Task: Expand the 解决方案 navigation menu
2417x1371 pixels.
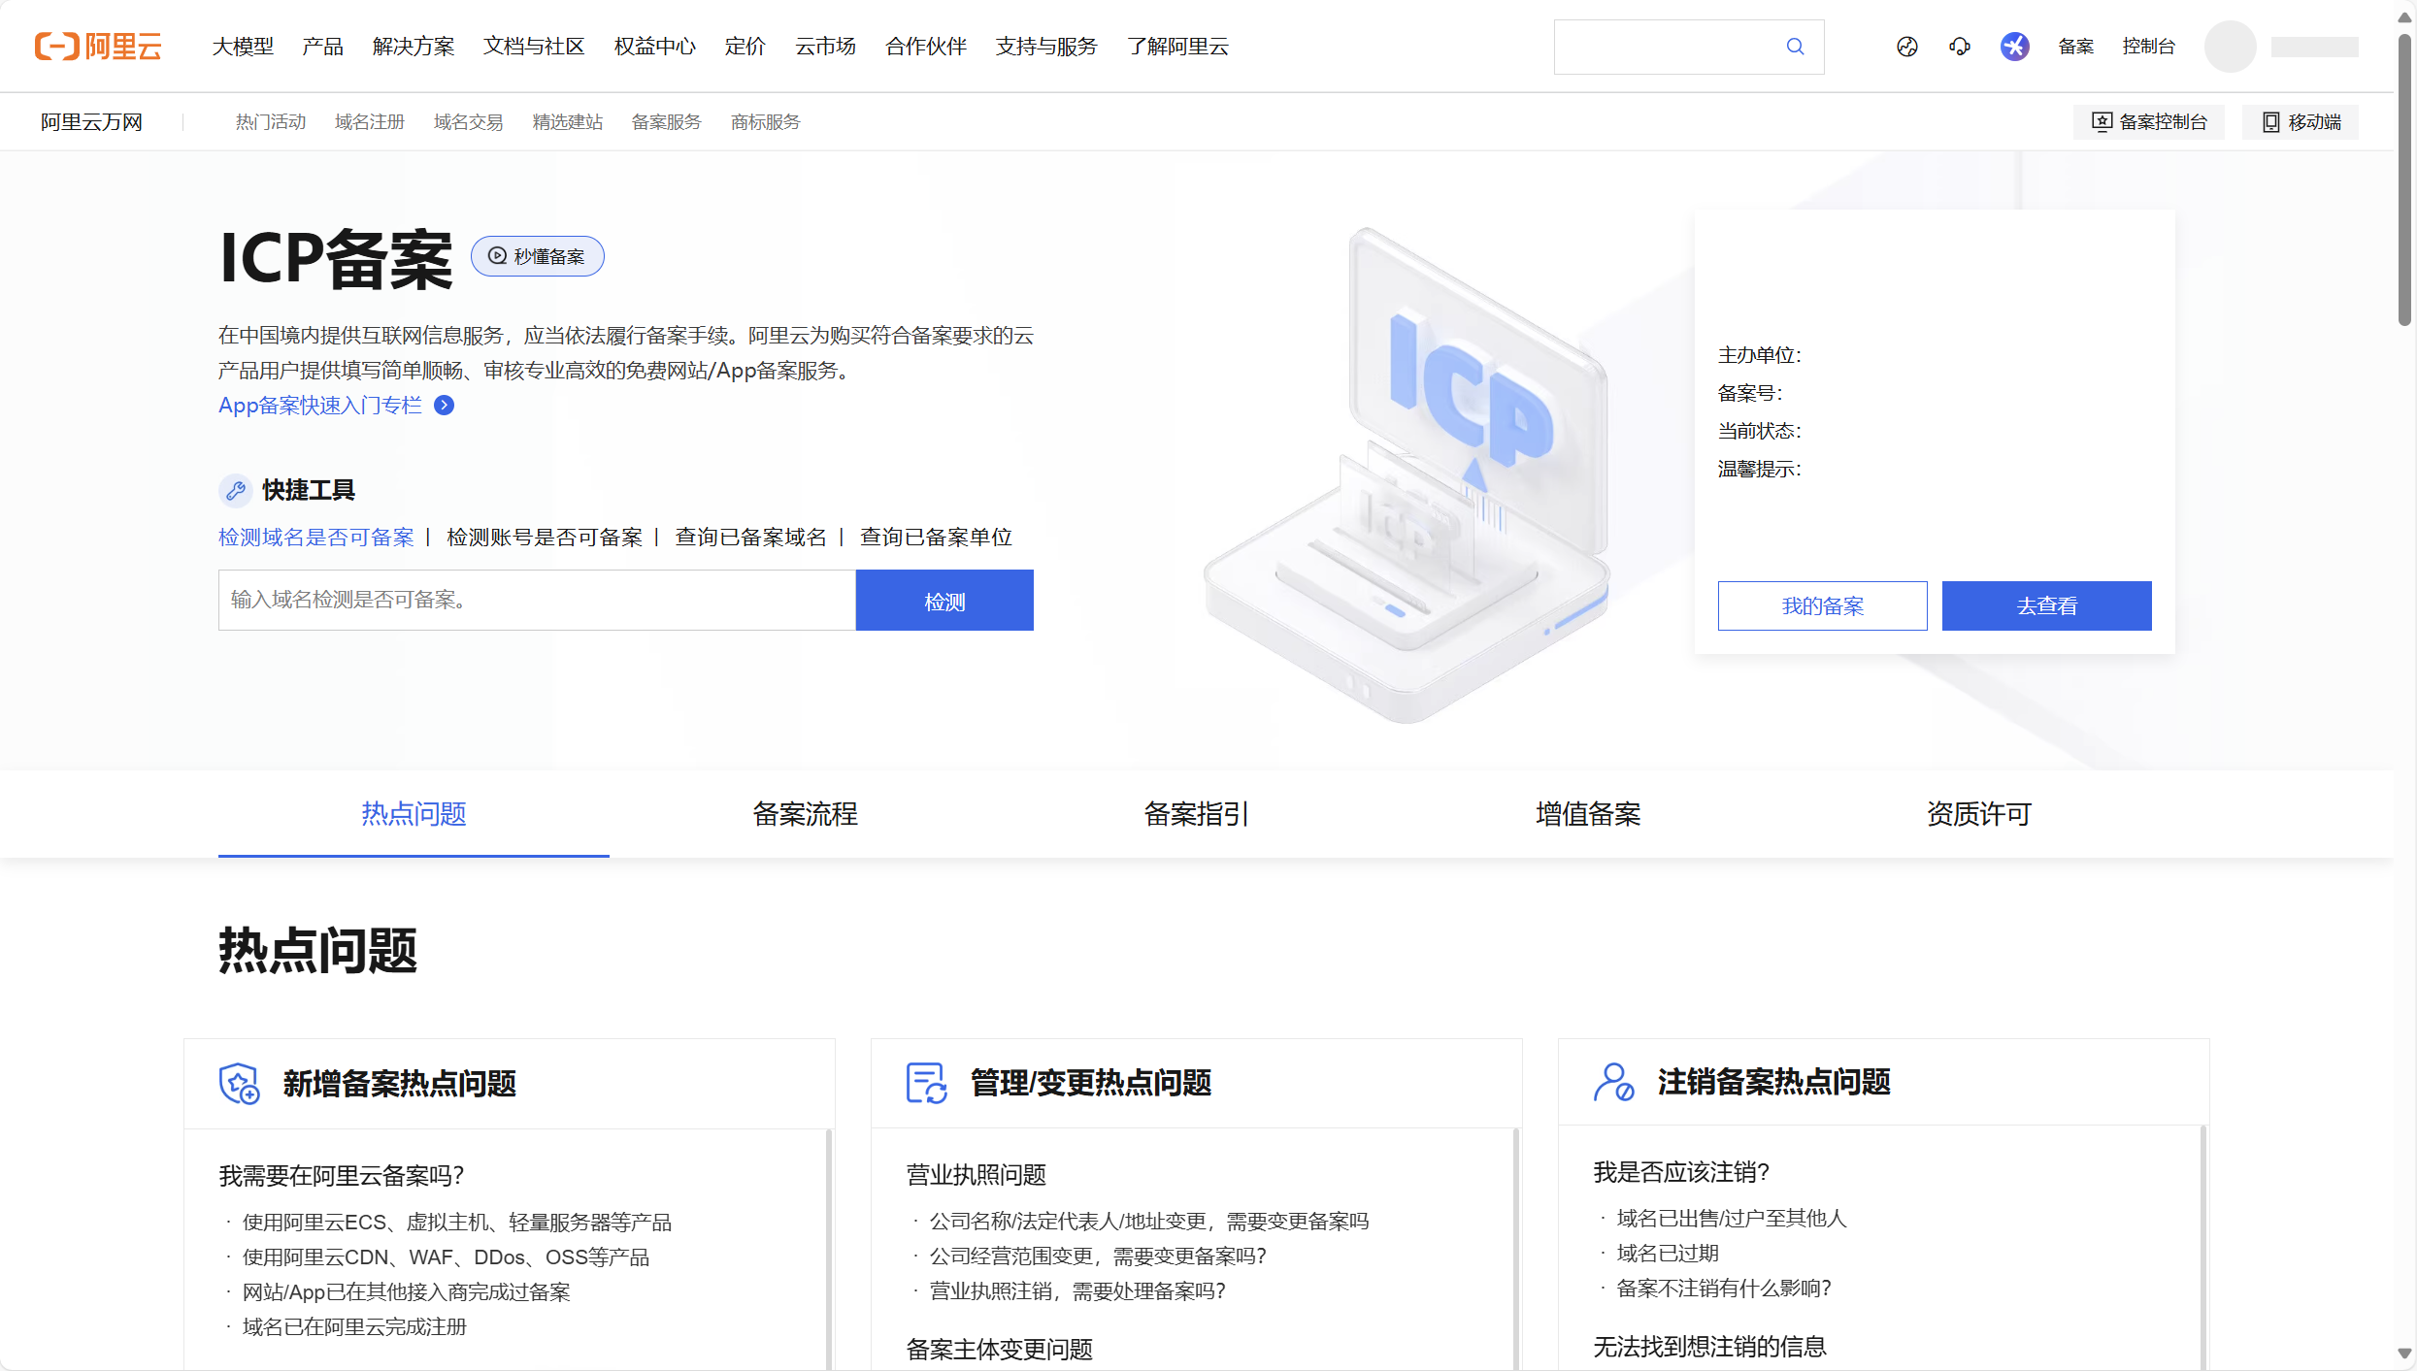Action: pos(413,47)
